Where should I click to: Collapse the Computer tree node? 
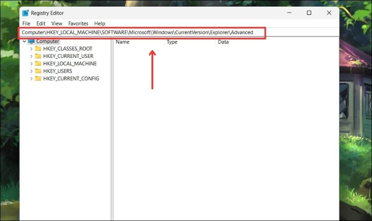(24, 41)
